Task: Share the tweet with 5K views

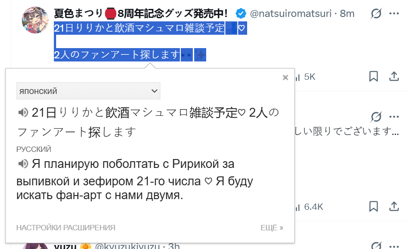Action: pyautogui.click(x=394, y=76)
